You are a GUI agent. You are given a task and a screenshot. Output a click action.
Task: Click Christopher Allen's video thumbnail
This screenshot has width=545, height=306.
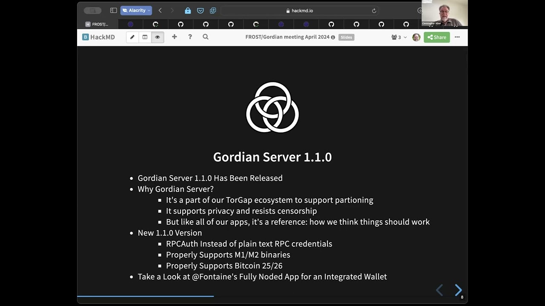[x=445, y=13]
